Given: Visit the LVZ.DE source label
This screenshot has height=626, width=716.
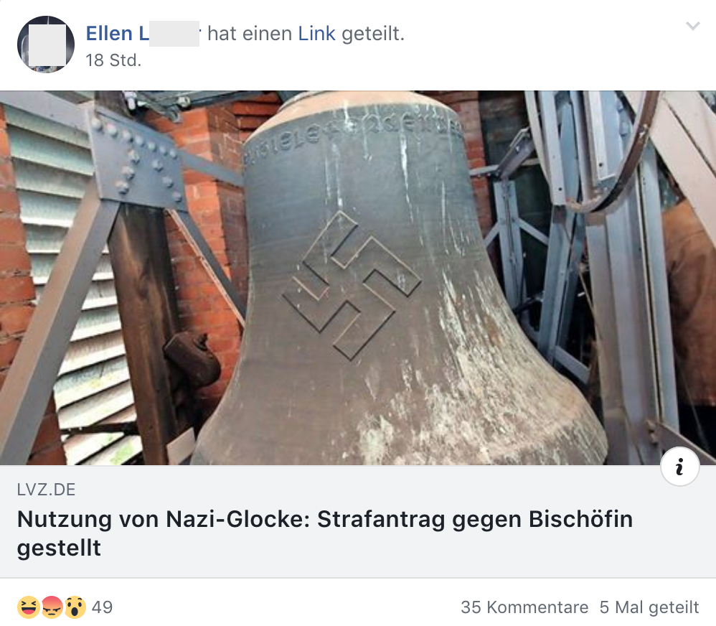Looking at the screenshot, I should pos(46,490).
